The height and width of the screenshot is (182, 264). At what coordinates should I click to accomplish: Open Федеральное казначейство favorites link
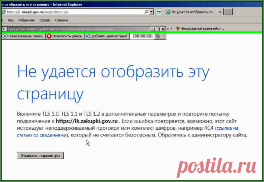coord(200,29)
